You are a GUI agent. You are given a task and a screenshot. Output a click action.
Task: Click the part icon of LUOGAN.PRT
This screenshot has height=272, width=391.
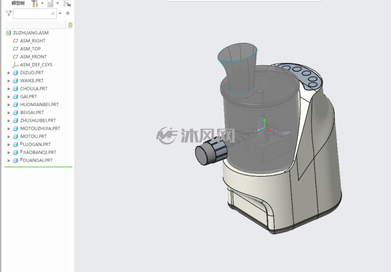15,145
